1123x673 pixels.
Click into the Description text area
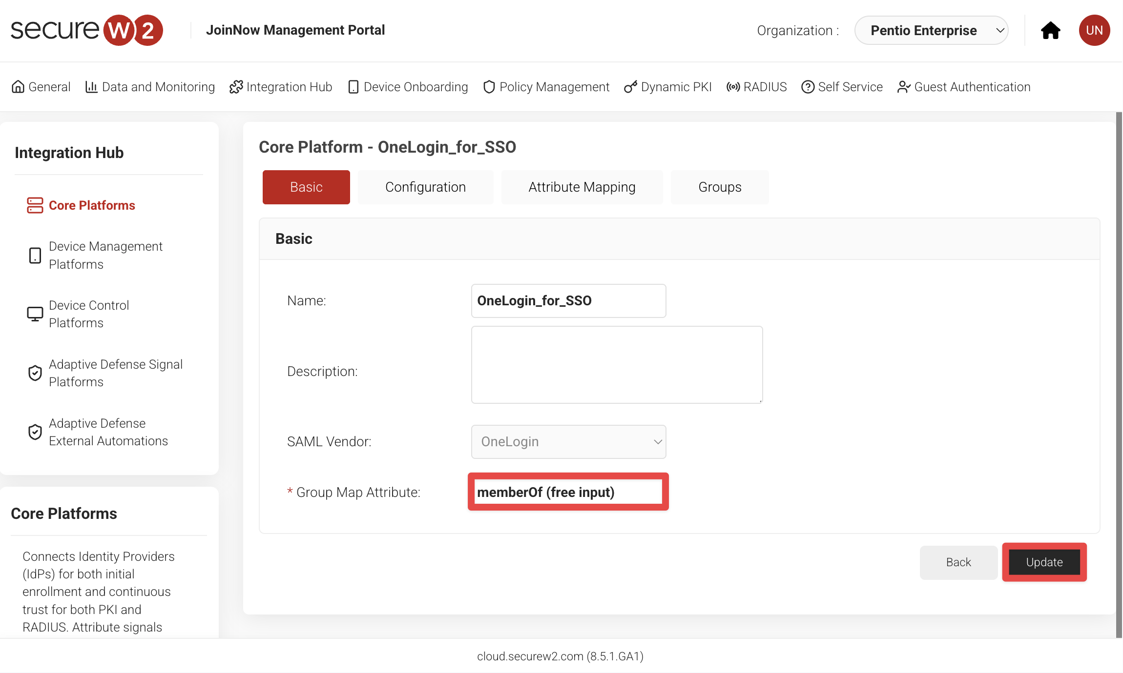(x=617, y=365)
